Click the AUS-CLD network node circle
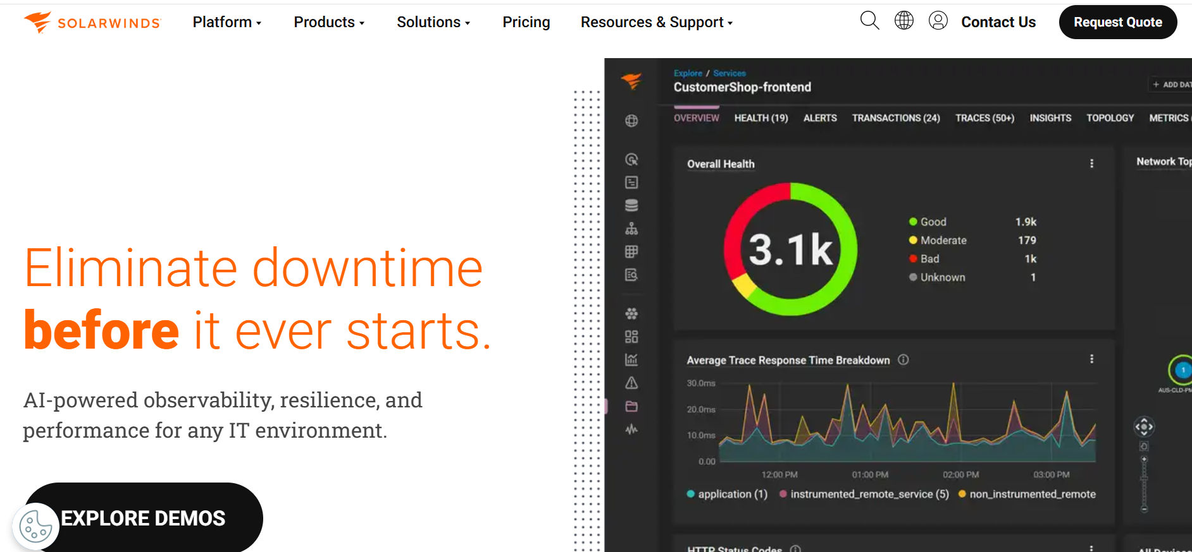This screenshot has width=1192, height=552. coord(1182,370)
